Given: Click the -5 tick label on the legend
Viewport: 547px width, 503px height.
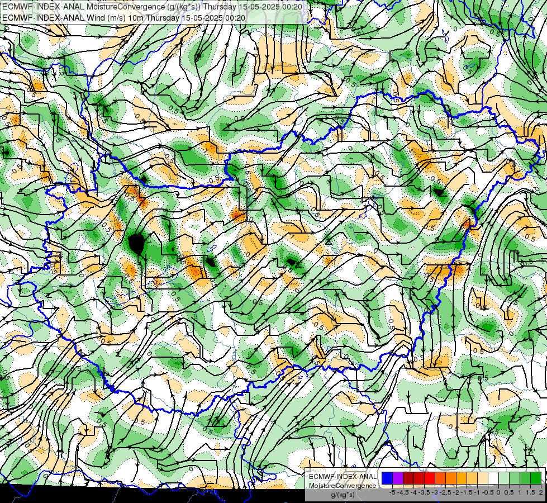Looking at the screenshot, I should [x=392, y=492].
